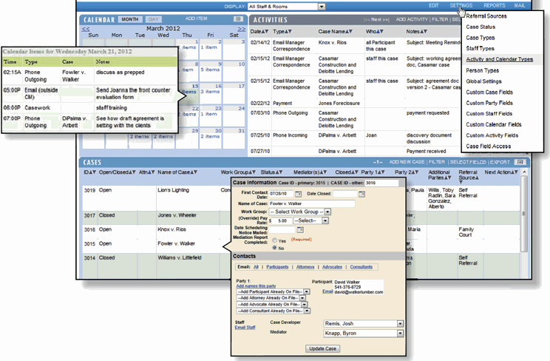Choose Activity and Calendar Types menu item
Screen dimensions: 550x361
(x=500, y=59)
